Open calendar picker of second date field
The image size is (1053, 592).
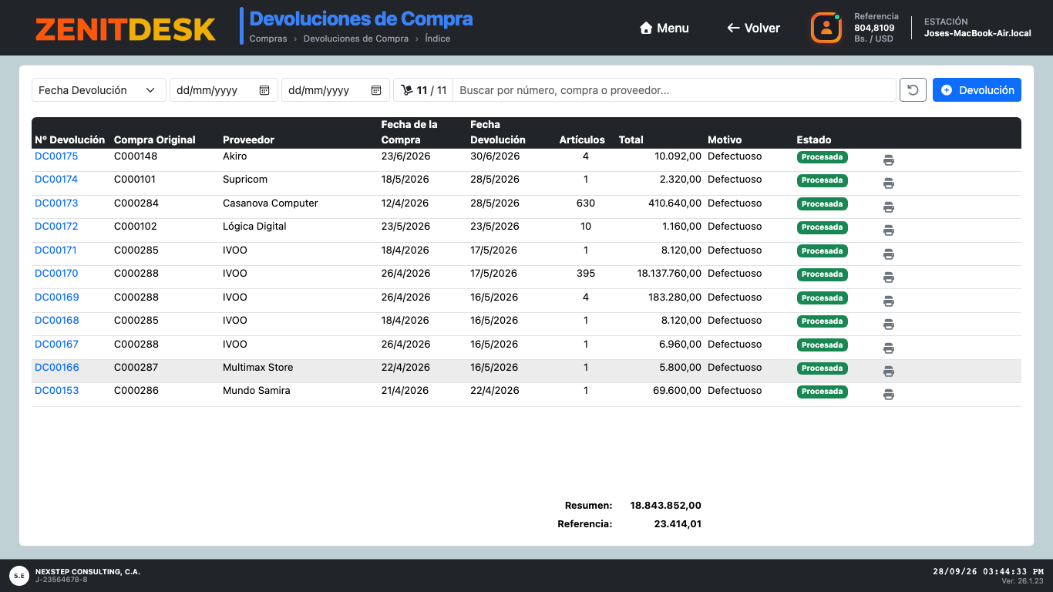coord(376,90)
